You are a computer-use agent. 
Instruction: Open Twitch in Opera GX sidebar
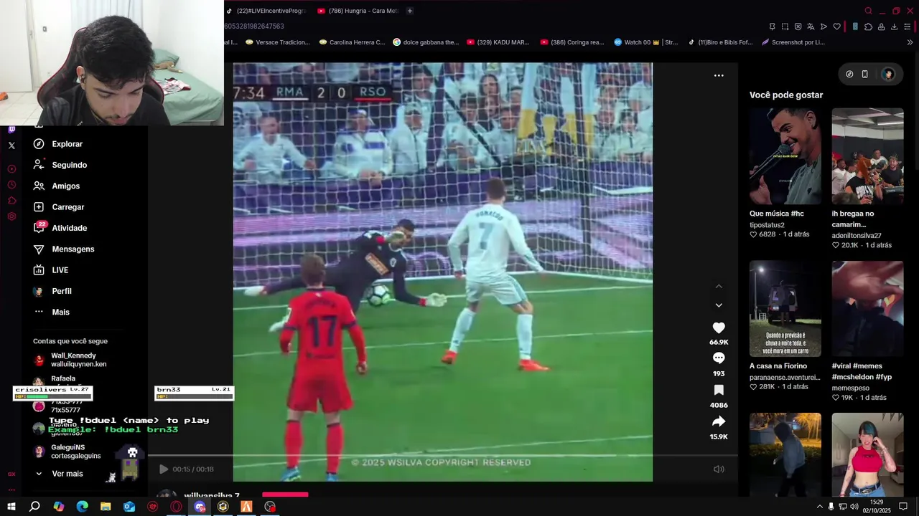[x=11, y=130]
